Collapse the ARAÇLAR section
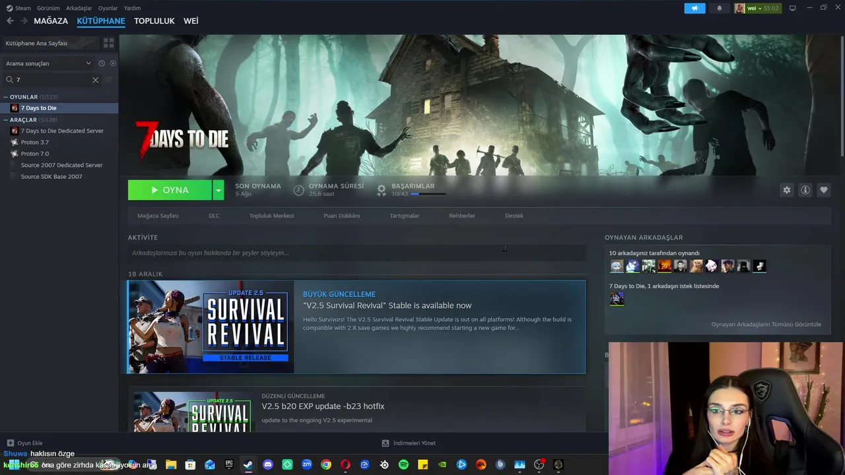This screenshot has height=475, width=845. [5, 120]
